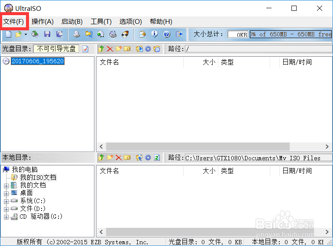This screenshot has width=333, height=246.
Task: Click the New blank image icon
Action: (9, 34)
